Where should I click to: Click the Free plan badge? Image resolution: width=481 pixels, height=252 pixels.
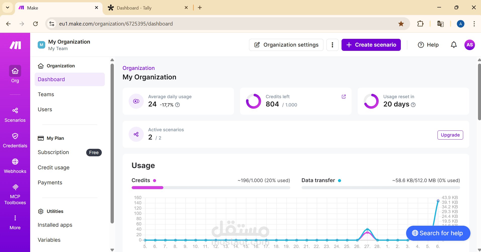click(x=94, y=153)
